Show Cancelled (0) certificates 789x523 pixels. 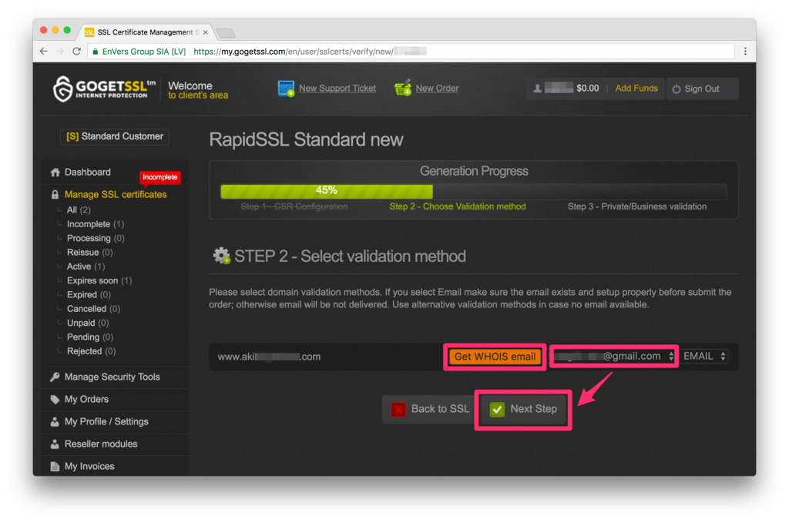click(x=93, y=309)
